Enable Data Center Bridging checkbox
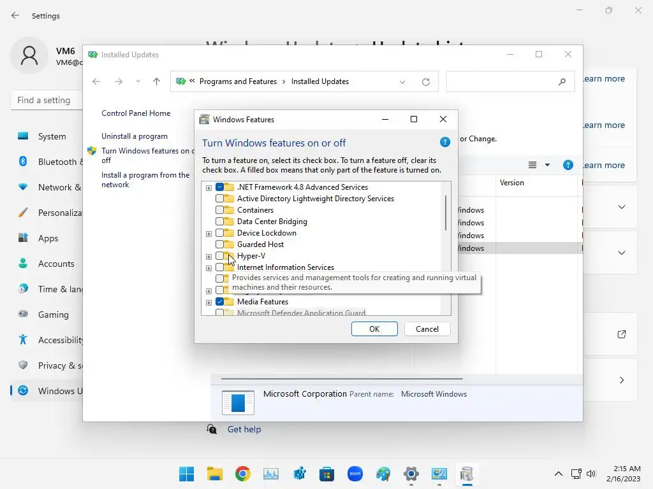This screenshot has width=653, height=489. 219,222
